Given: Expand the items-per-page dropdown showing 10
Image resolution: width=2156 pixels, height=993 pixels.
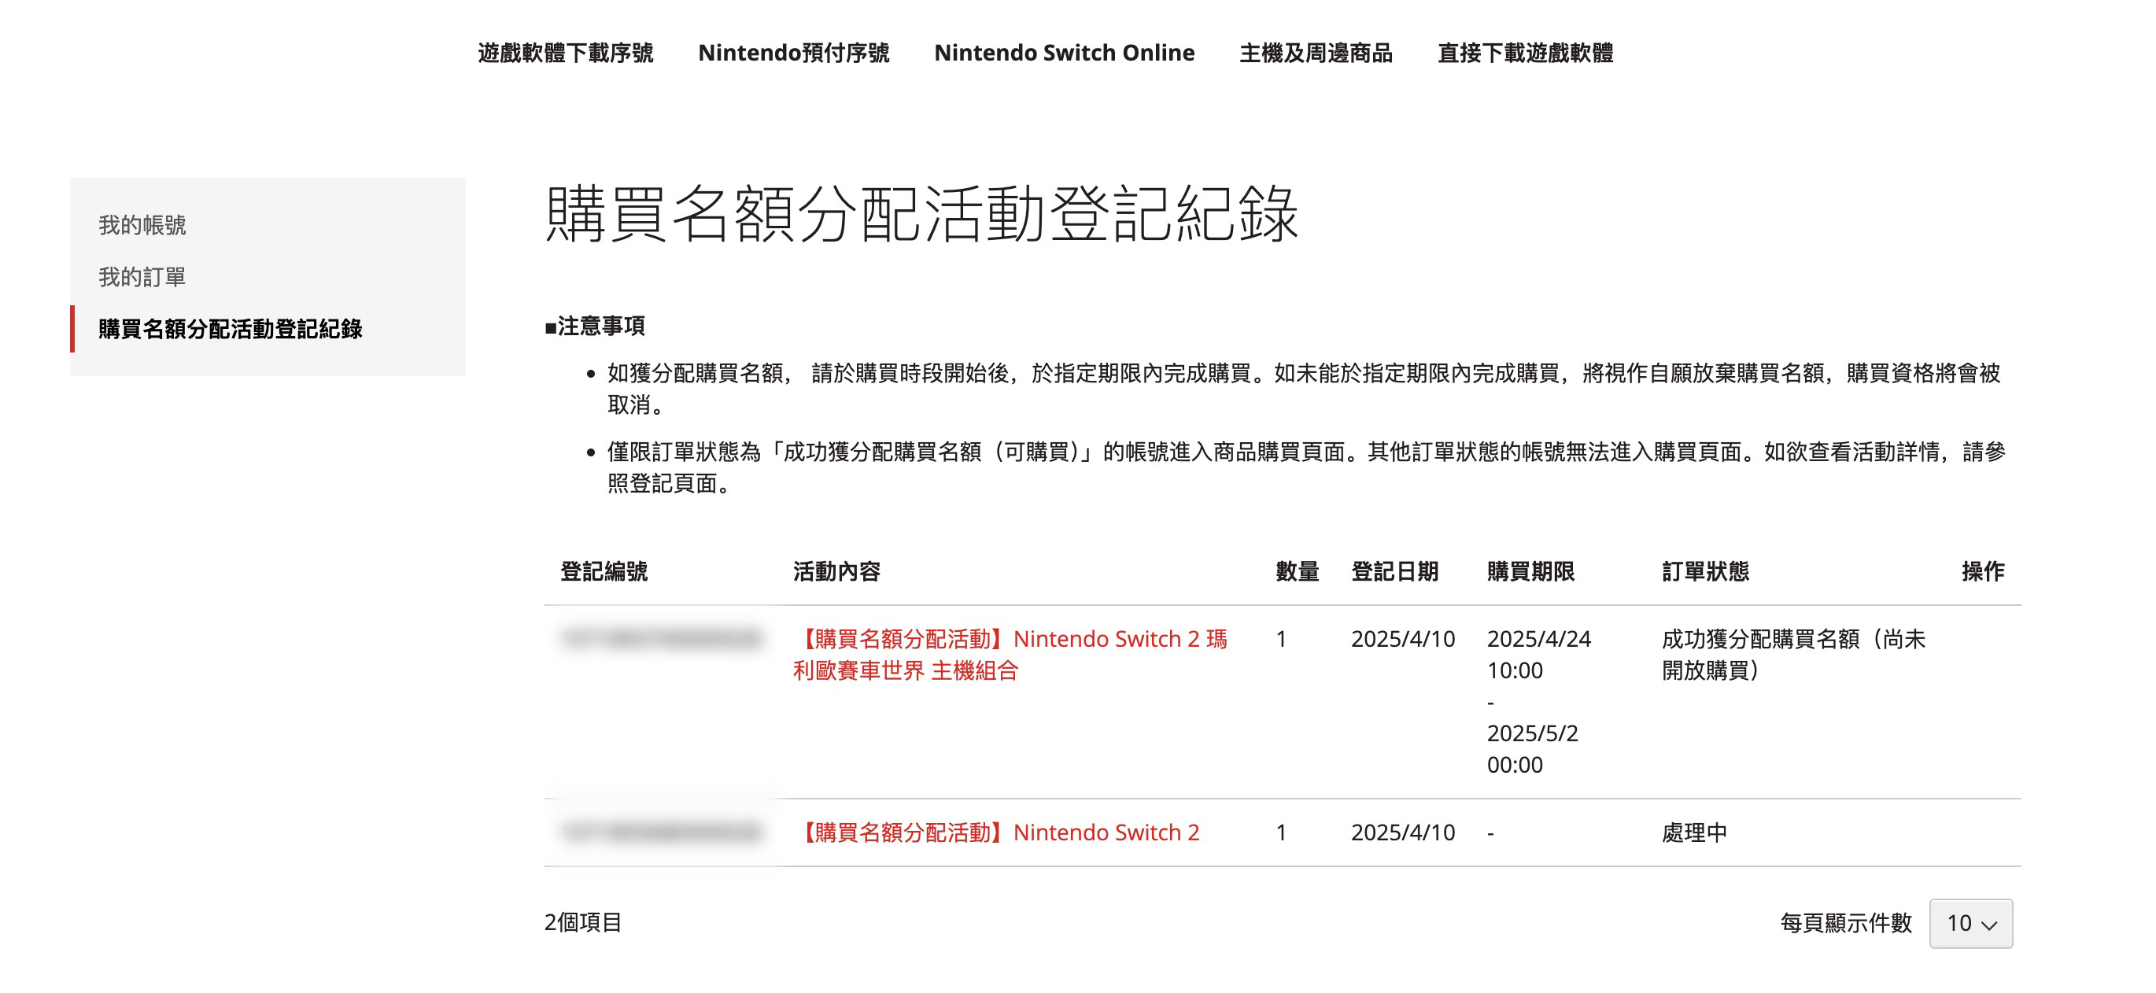Looking at the screenshot, I should point(1970,923).
